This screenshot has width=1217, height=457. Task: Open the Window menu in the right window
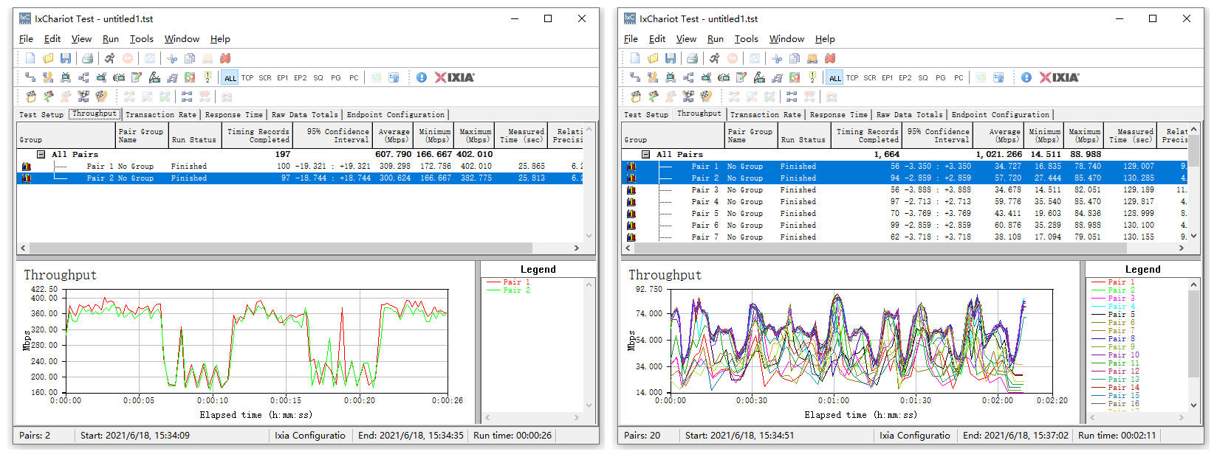786,39
